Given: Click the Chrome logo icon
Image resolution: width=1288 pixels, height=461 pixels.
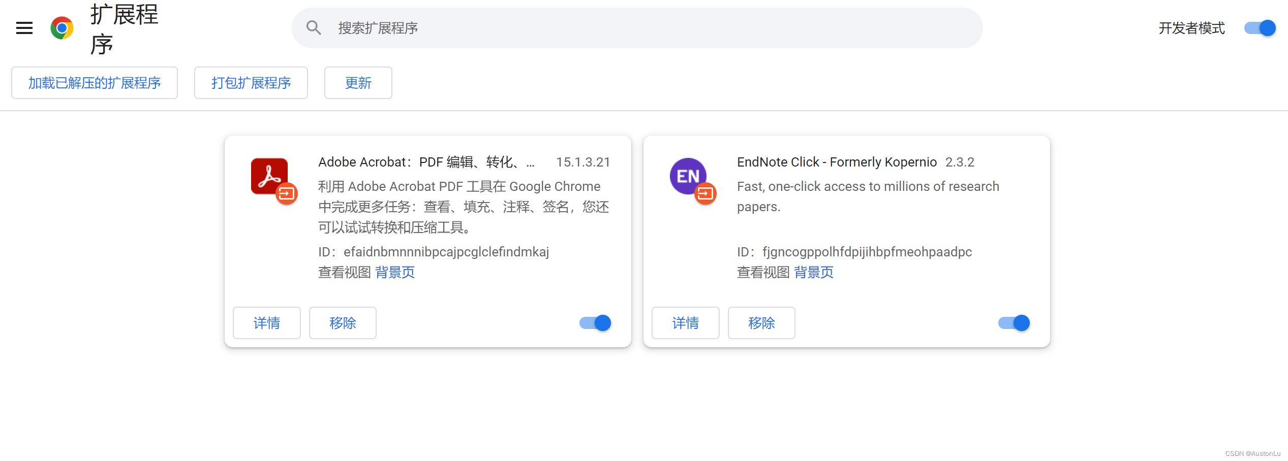Looking at the screenshot, I should (62, 28).
